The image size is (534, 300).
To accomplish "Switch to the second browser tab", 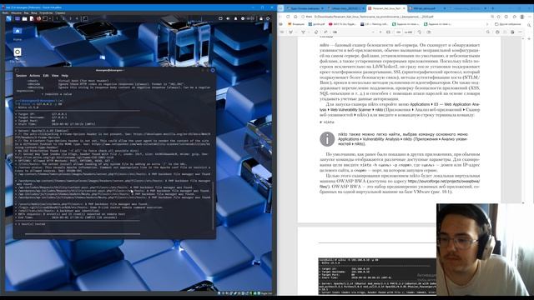I will click(x=346, y=8).
